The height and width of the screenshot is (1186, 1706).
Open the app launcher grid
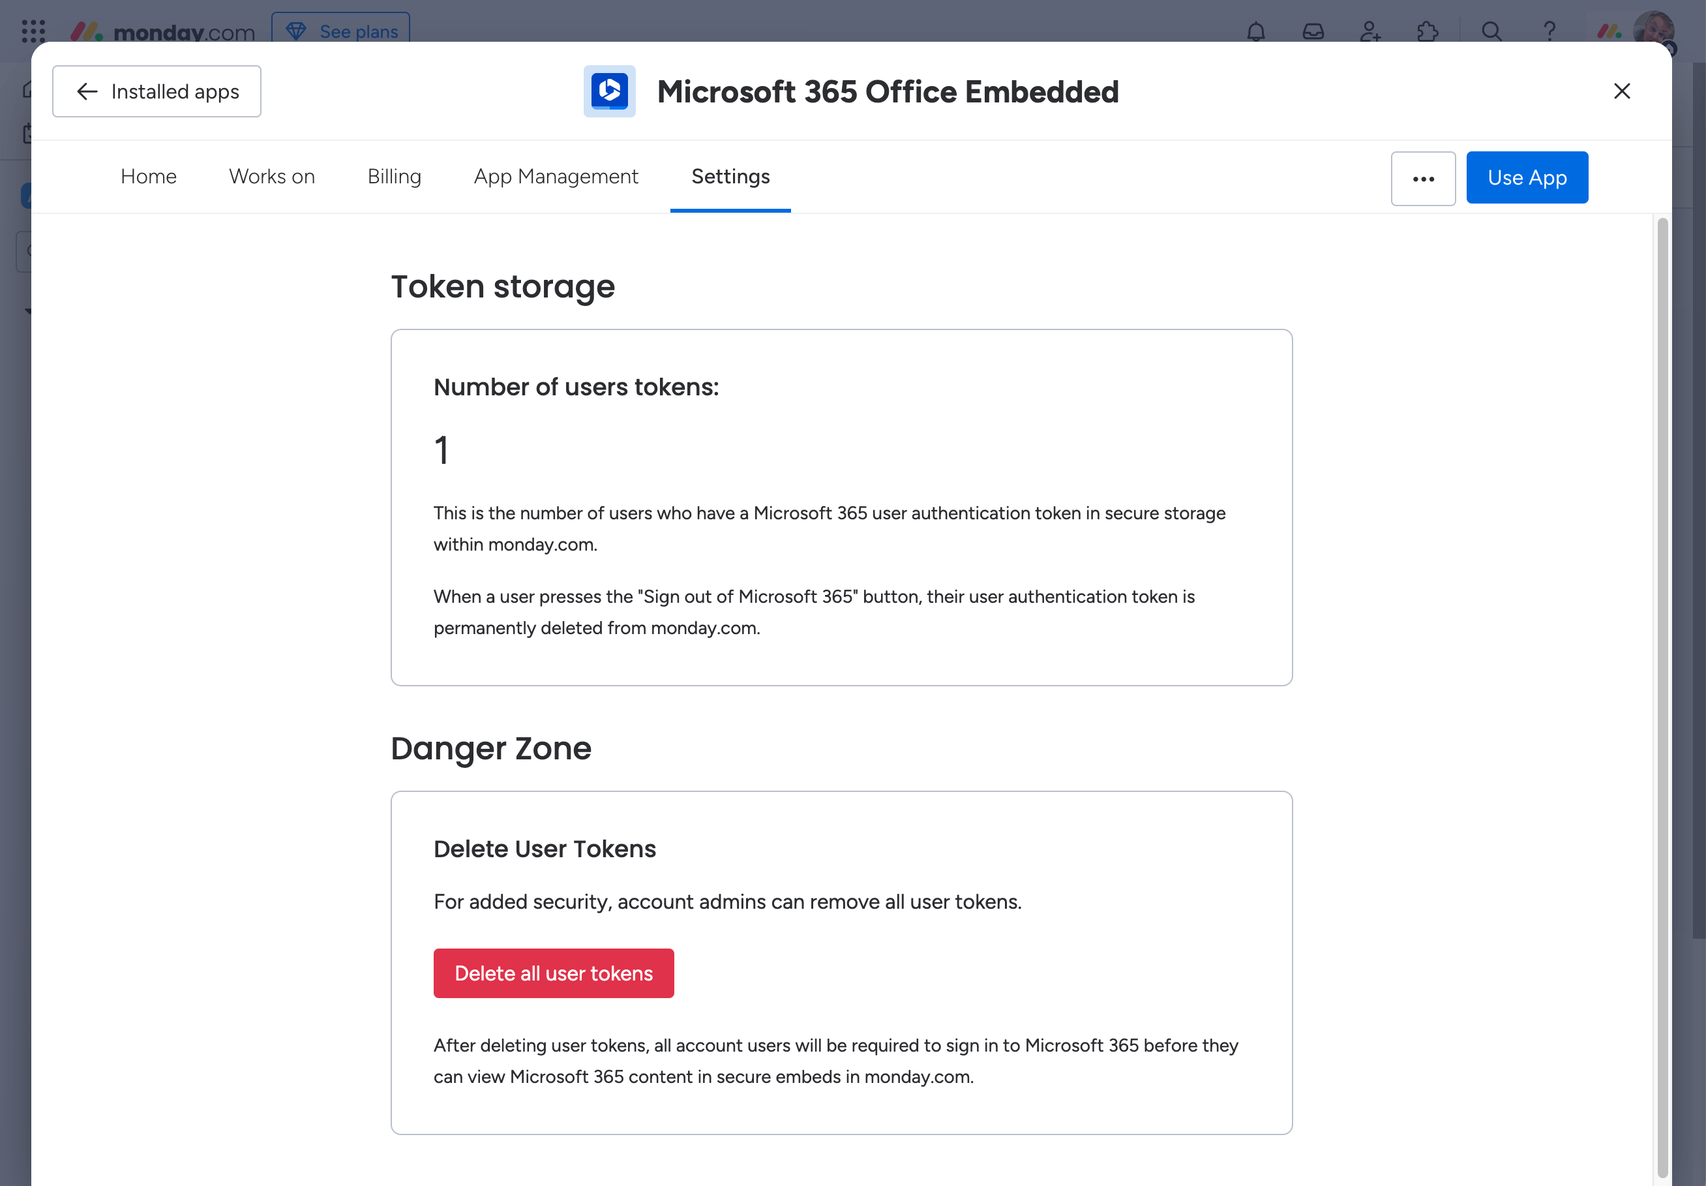tap(33, 31)
